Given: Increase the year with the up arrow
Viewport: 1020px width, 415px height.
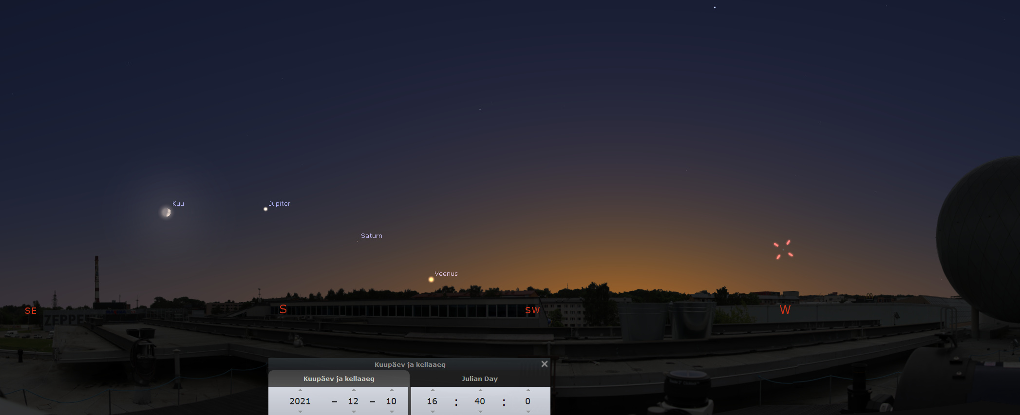Looking at the screenshot, I should [300, 390].
